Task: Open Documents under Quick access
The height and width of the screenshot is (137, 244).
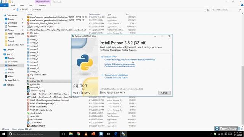Action: pyautogui.click(x=13, y=26)
